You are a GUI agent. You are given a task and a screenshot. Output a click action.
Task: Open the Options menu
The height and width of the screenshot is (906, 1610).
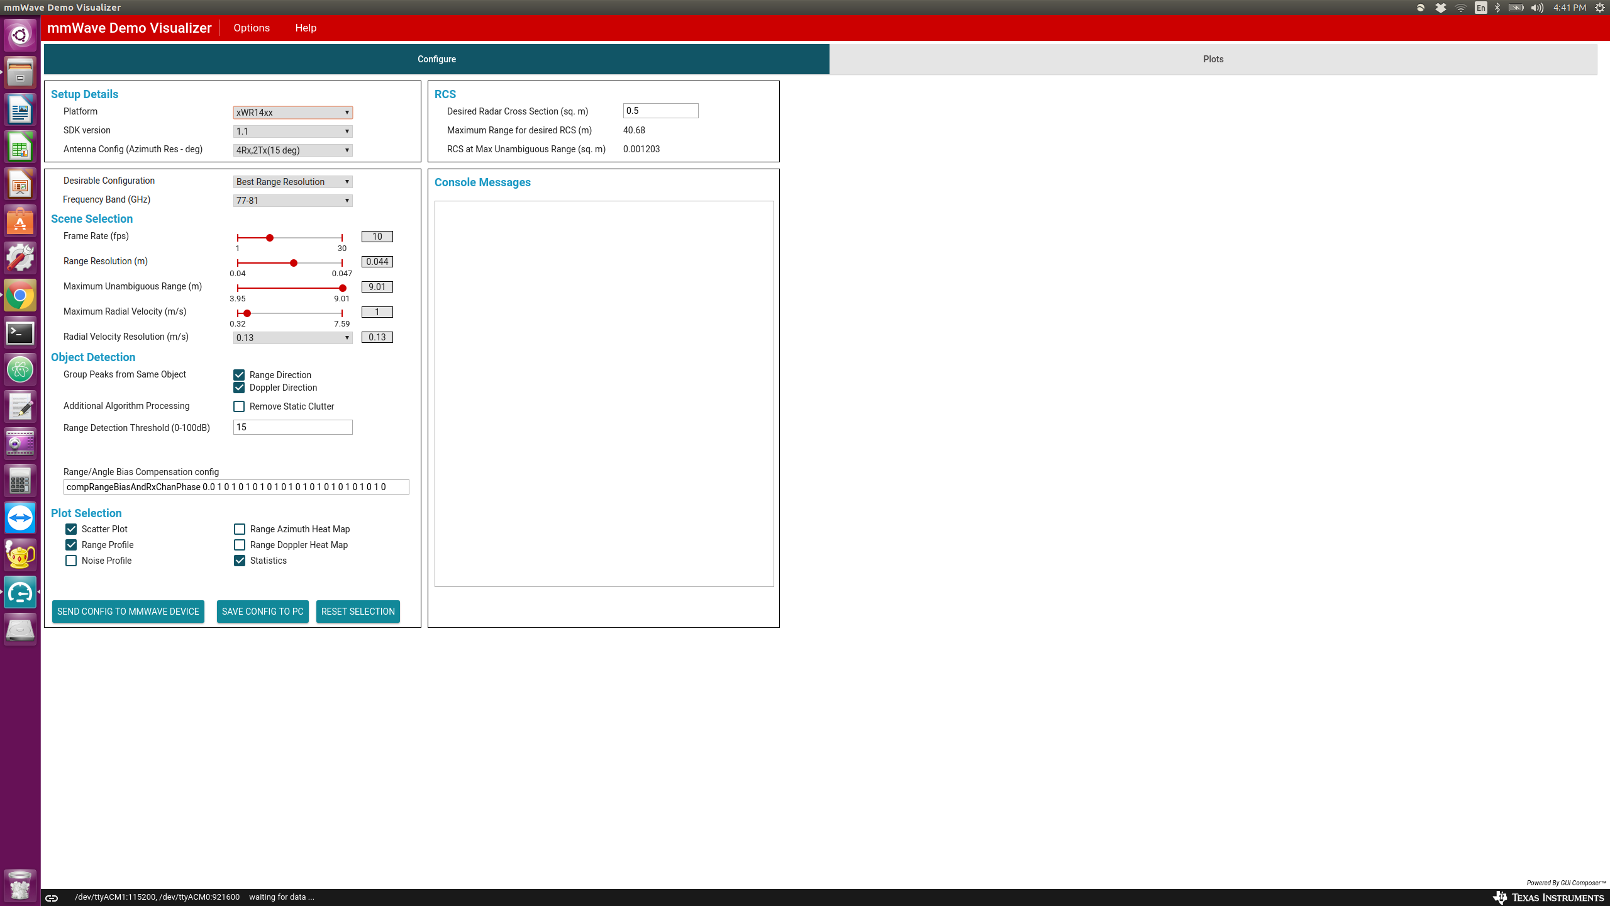(x=252, y=28)
